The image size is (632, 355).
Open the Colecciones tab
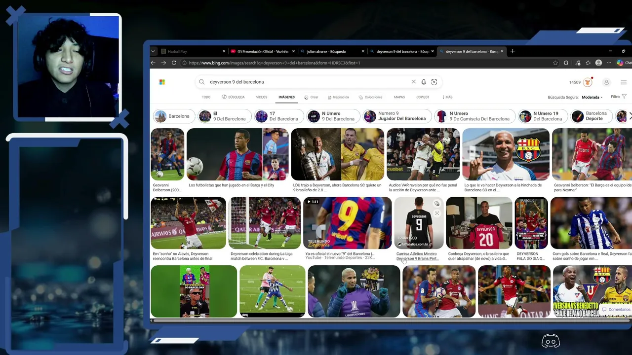[x=370, y=97]
